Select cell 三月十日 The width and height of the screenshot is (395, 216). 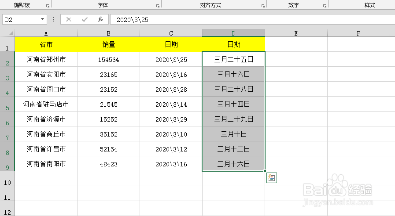(233, 134)
